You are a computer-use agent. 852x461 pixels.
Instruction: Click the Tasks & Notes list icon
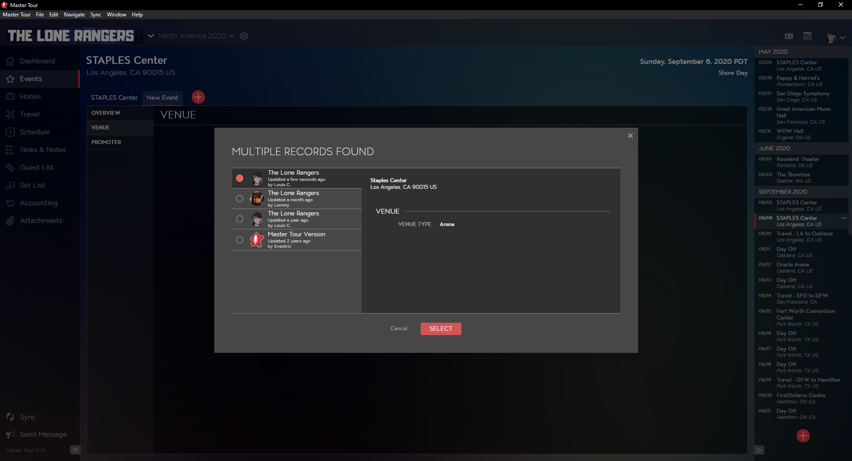(x=10, y=150)
